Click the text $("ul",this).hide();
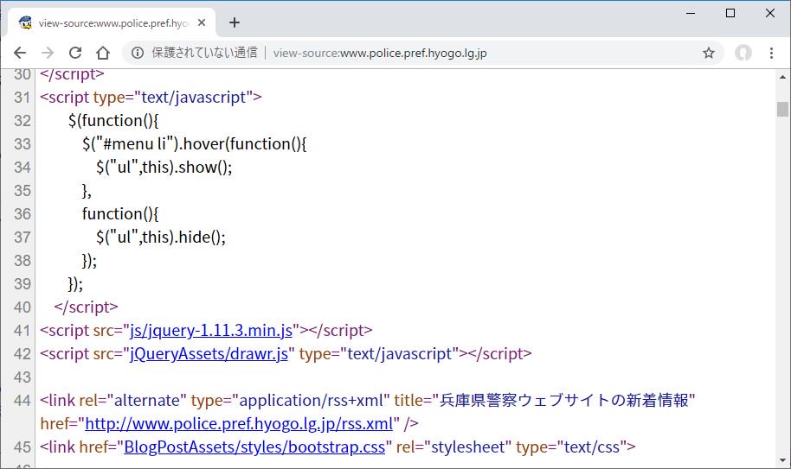Image resolution: width=791 pixels, height=469 pixels. click(162, 237)
